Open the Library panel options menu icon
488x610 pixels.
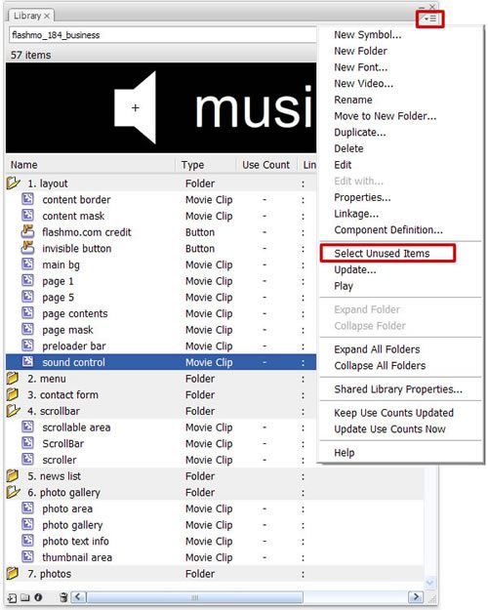coord(429,19)
